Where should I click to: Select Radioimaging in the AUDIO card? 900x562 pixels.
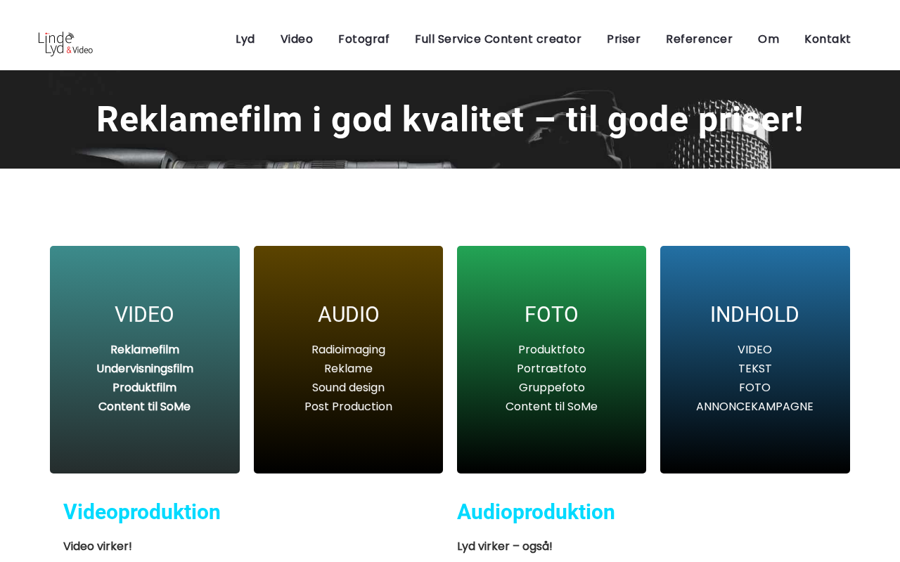coord(349,350)
